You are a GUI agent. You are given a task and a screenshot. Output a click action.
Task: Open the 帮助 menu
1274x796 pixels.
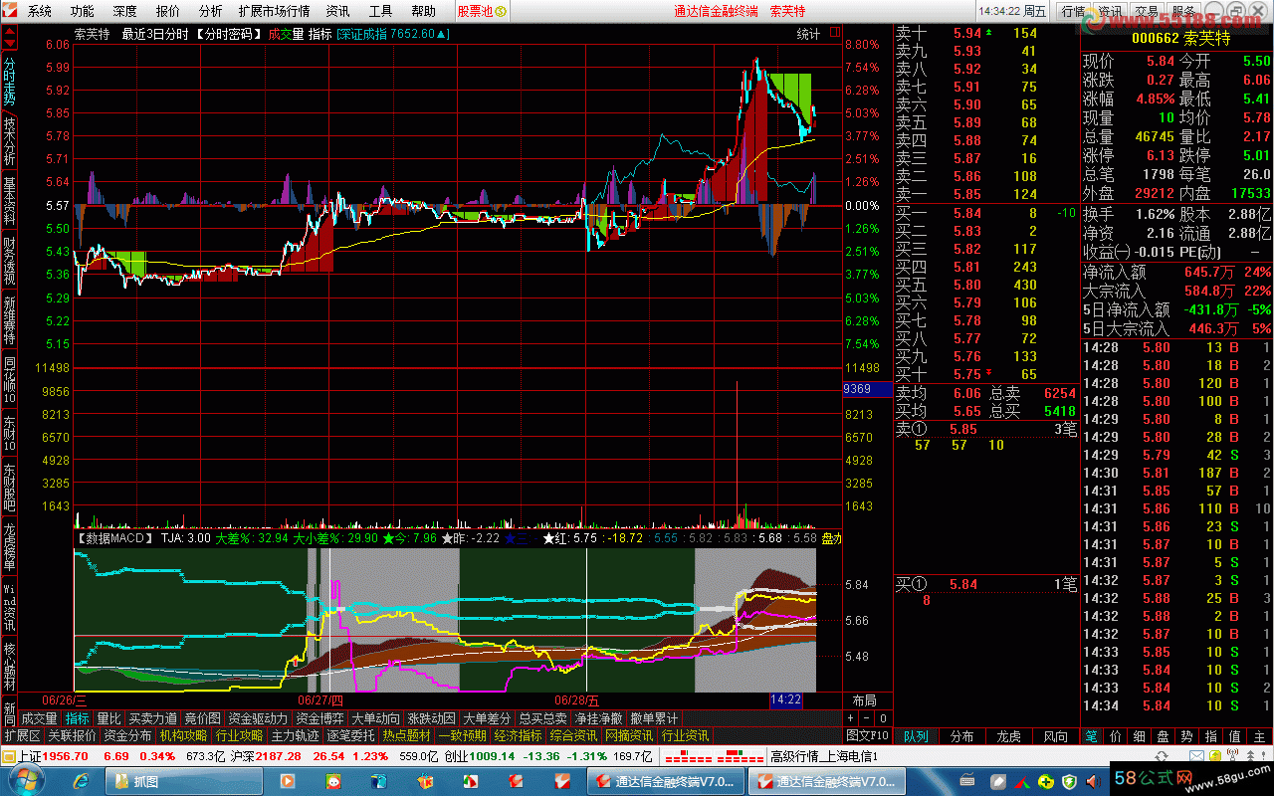coord(423,12)
